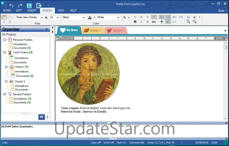The height and width of the screenshot is (146, 229).
Task: Zoom in with the plus magnifier
Action: (188, 22)
